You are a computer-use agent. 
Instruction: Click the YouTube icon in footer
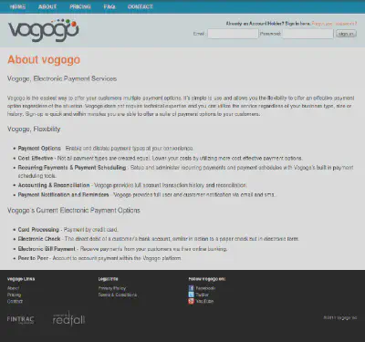pyautogui.click(x=191, y=301)
